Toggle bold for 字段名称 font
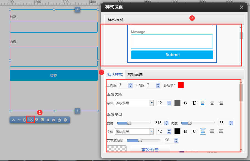Screen dimensions: 250x161 [185, 103]
